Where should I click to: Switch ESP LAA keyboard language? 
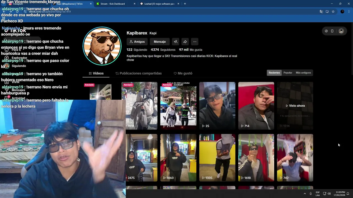point(318,194)
